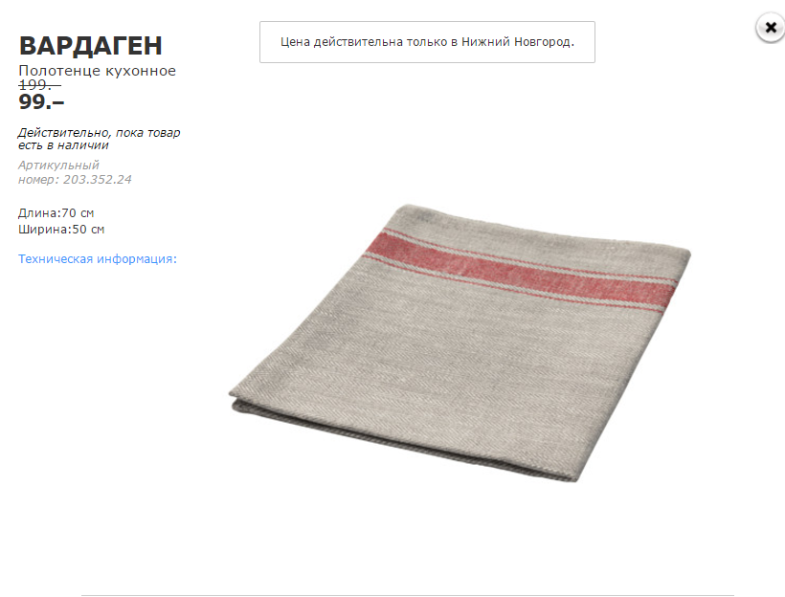Click the Нижний Новгород price notice box
This screenshot has height=597, width=785.
click(427, 42)
